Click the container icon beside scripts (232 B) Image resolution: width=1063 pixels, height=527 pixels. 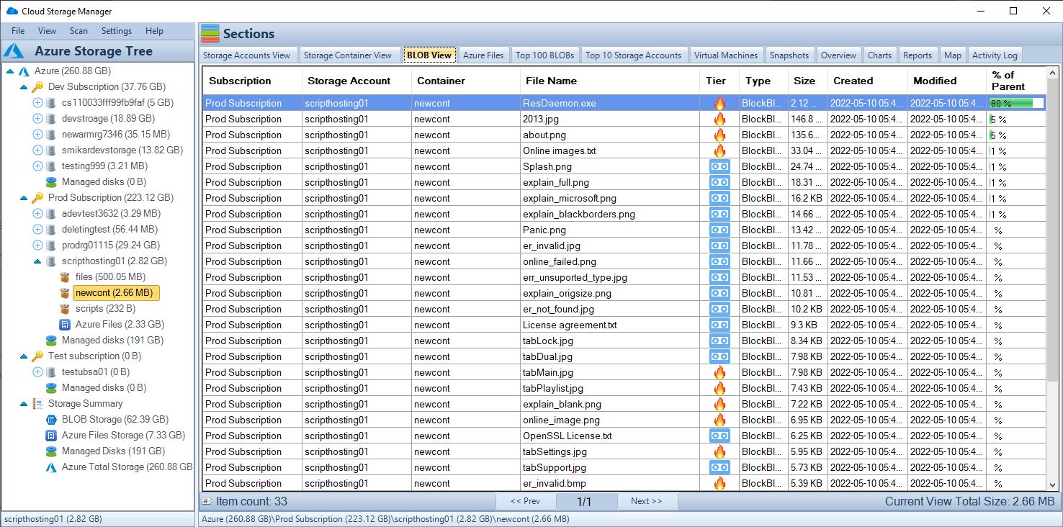click(x=65, y=309)
